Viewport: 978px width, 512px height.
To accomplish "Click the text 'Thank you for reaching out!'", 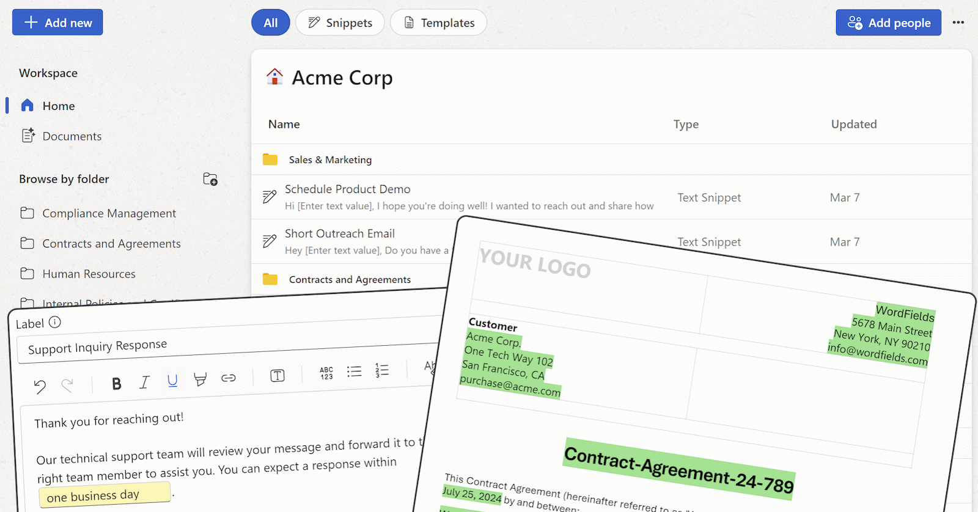I will [109, 420].
